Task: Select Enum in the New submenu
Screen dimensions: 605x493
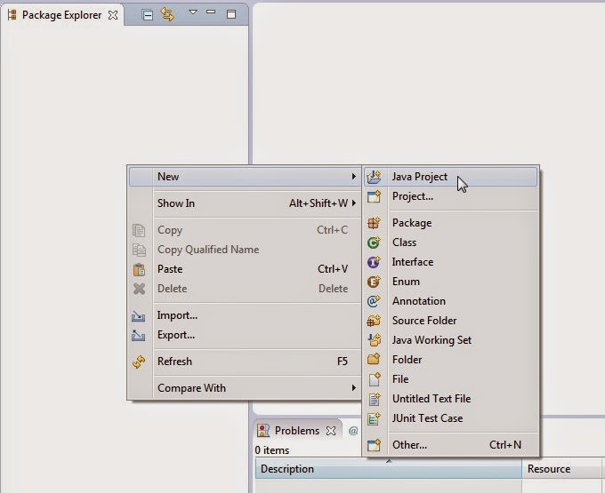Action: click(x=451, y=282)
